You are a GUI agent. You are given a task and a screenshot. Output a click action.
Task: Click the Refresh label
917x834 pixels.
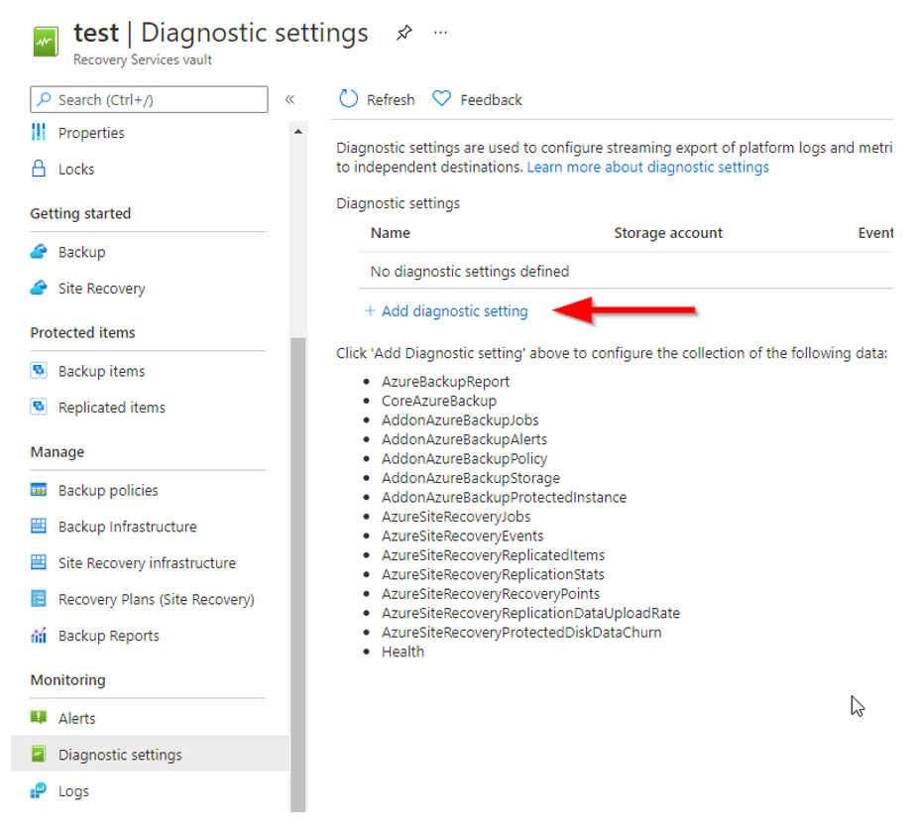coord(391,100)
